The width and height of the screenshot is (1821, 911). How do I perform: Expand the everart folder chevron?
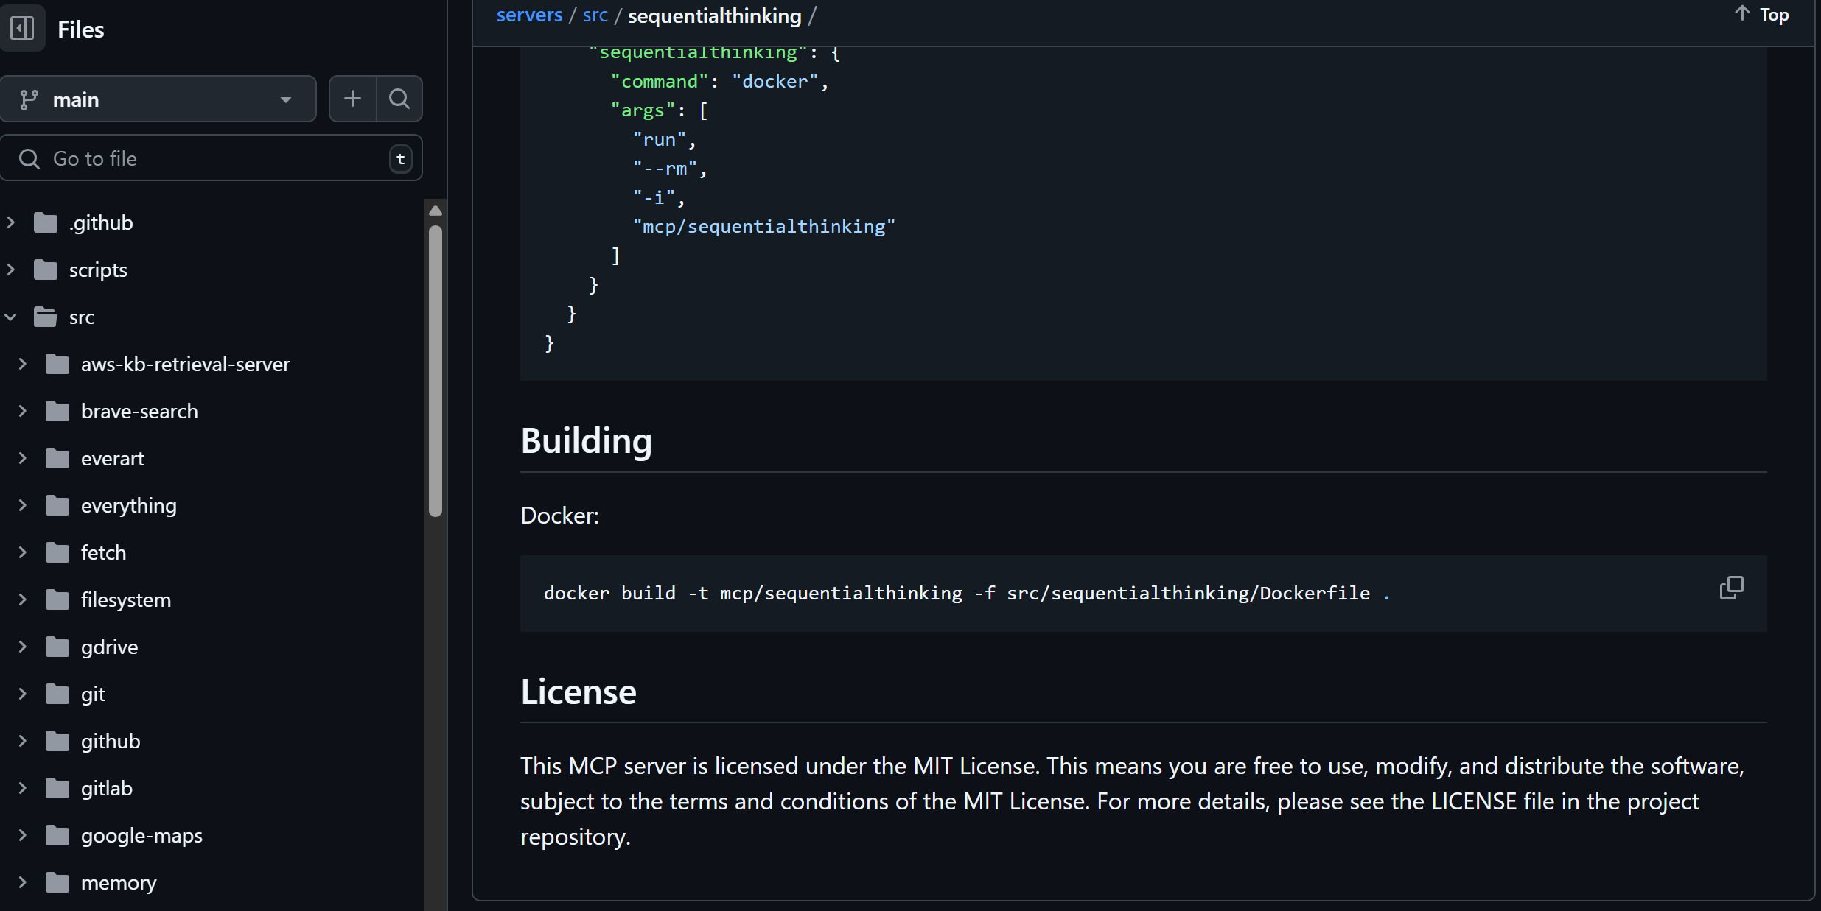tap(23, 458)
